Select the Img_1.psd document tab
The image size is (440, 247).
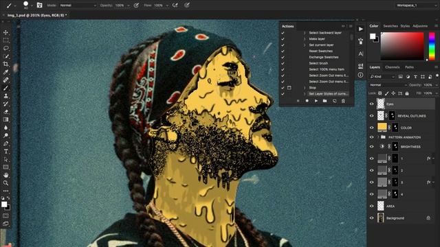point(37,15)
